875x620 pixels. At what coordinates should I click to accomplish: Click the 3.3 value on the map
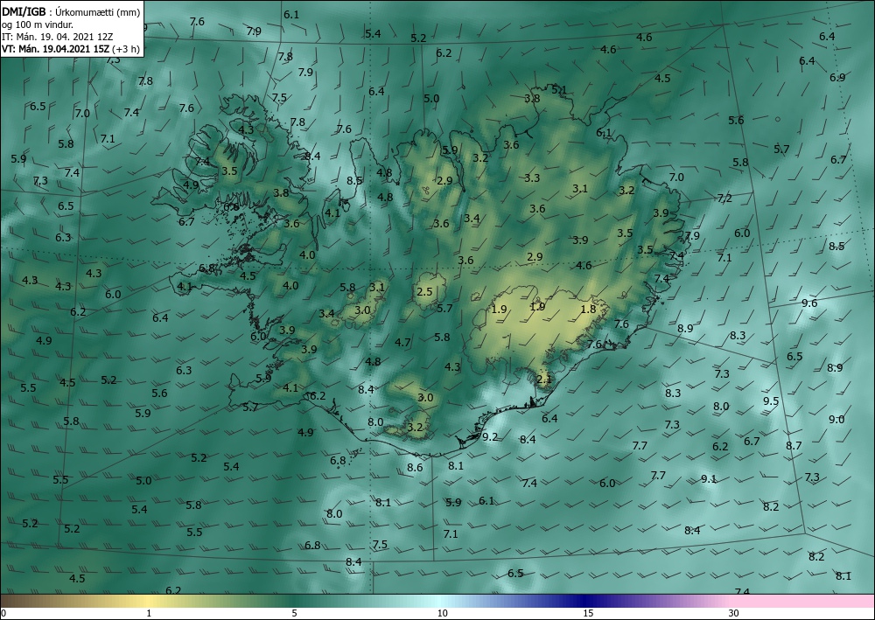532,178
